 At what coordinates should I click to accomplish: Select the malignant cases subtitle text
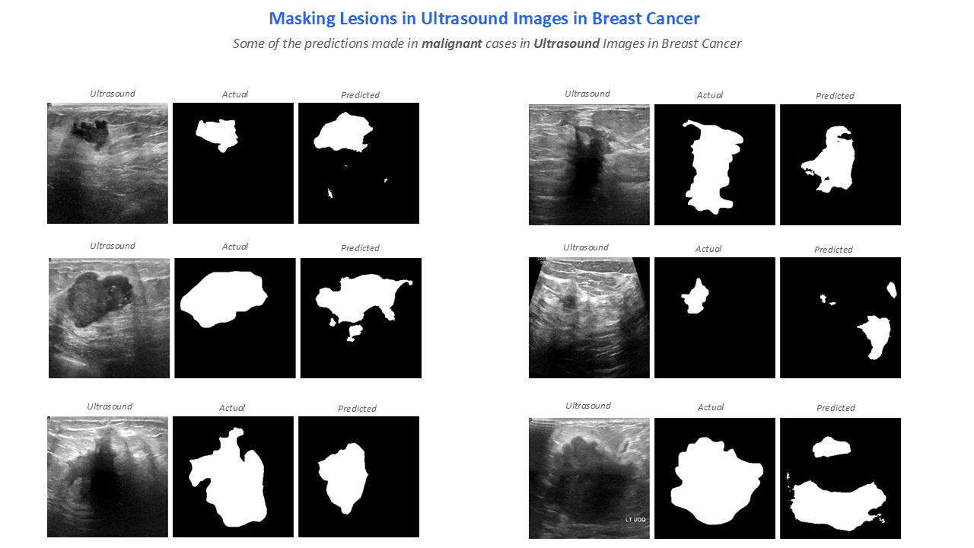(486, 43)
